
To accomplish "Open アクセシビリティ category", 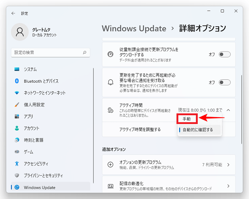I will 51,164.
